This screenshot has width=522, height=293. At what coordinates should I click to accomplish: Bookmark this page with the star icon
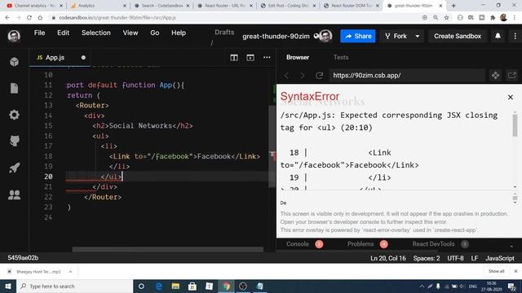coord(446,18)
